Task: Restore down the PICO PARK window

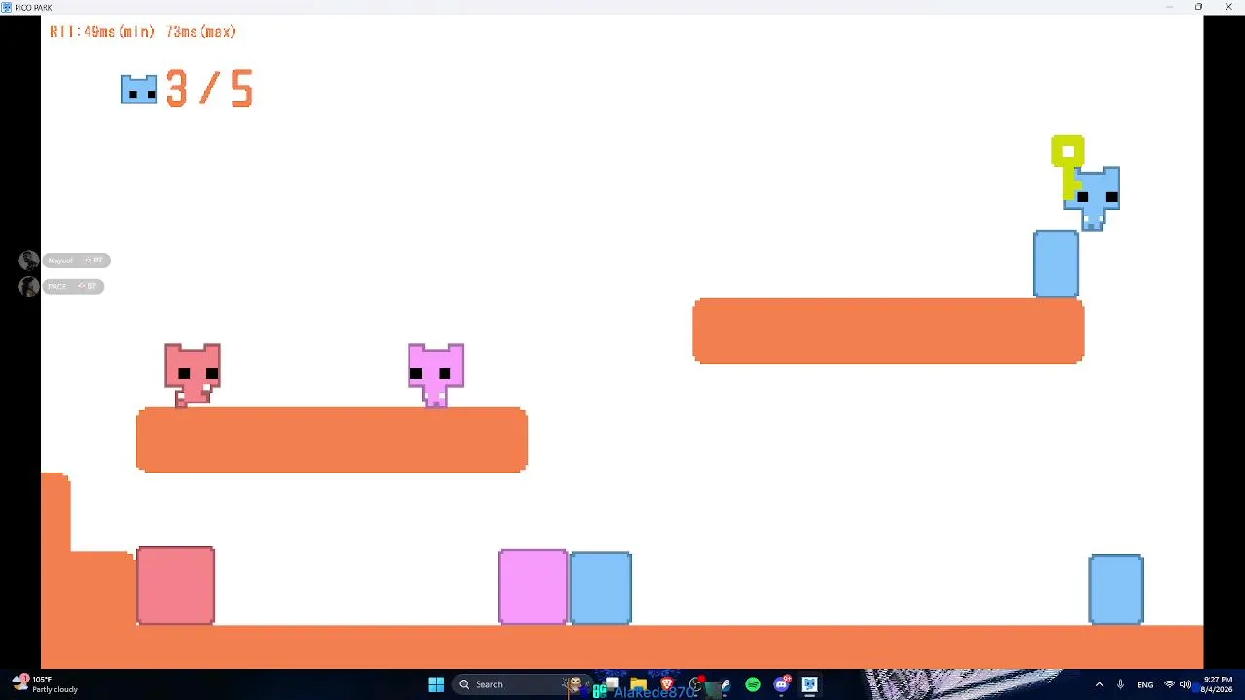Action: (1198, 7)
